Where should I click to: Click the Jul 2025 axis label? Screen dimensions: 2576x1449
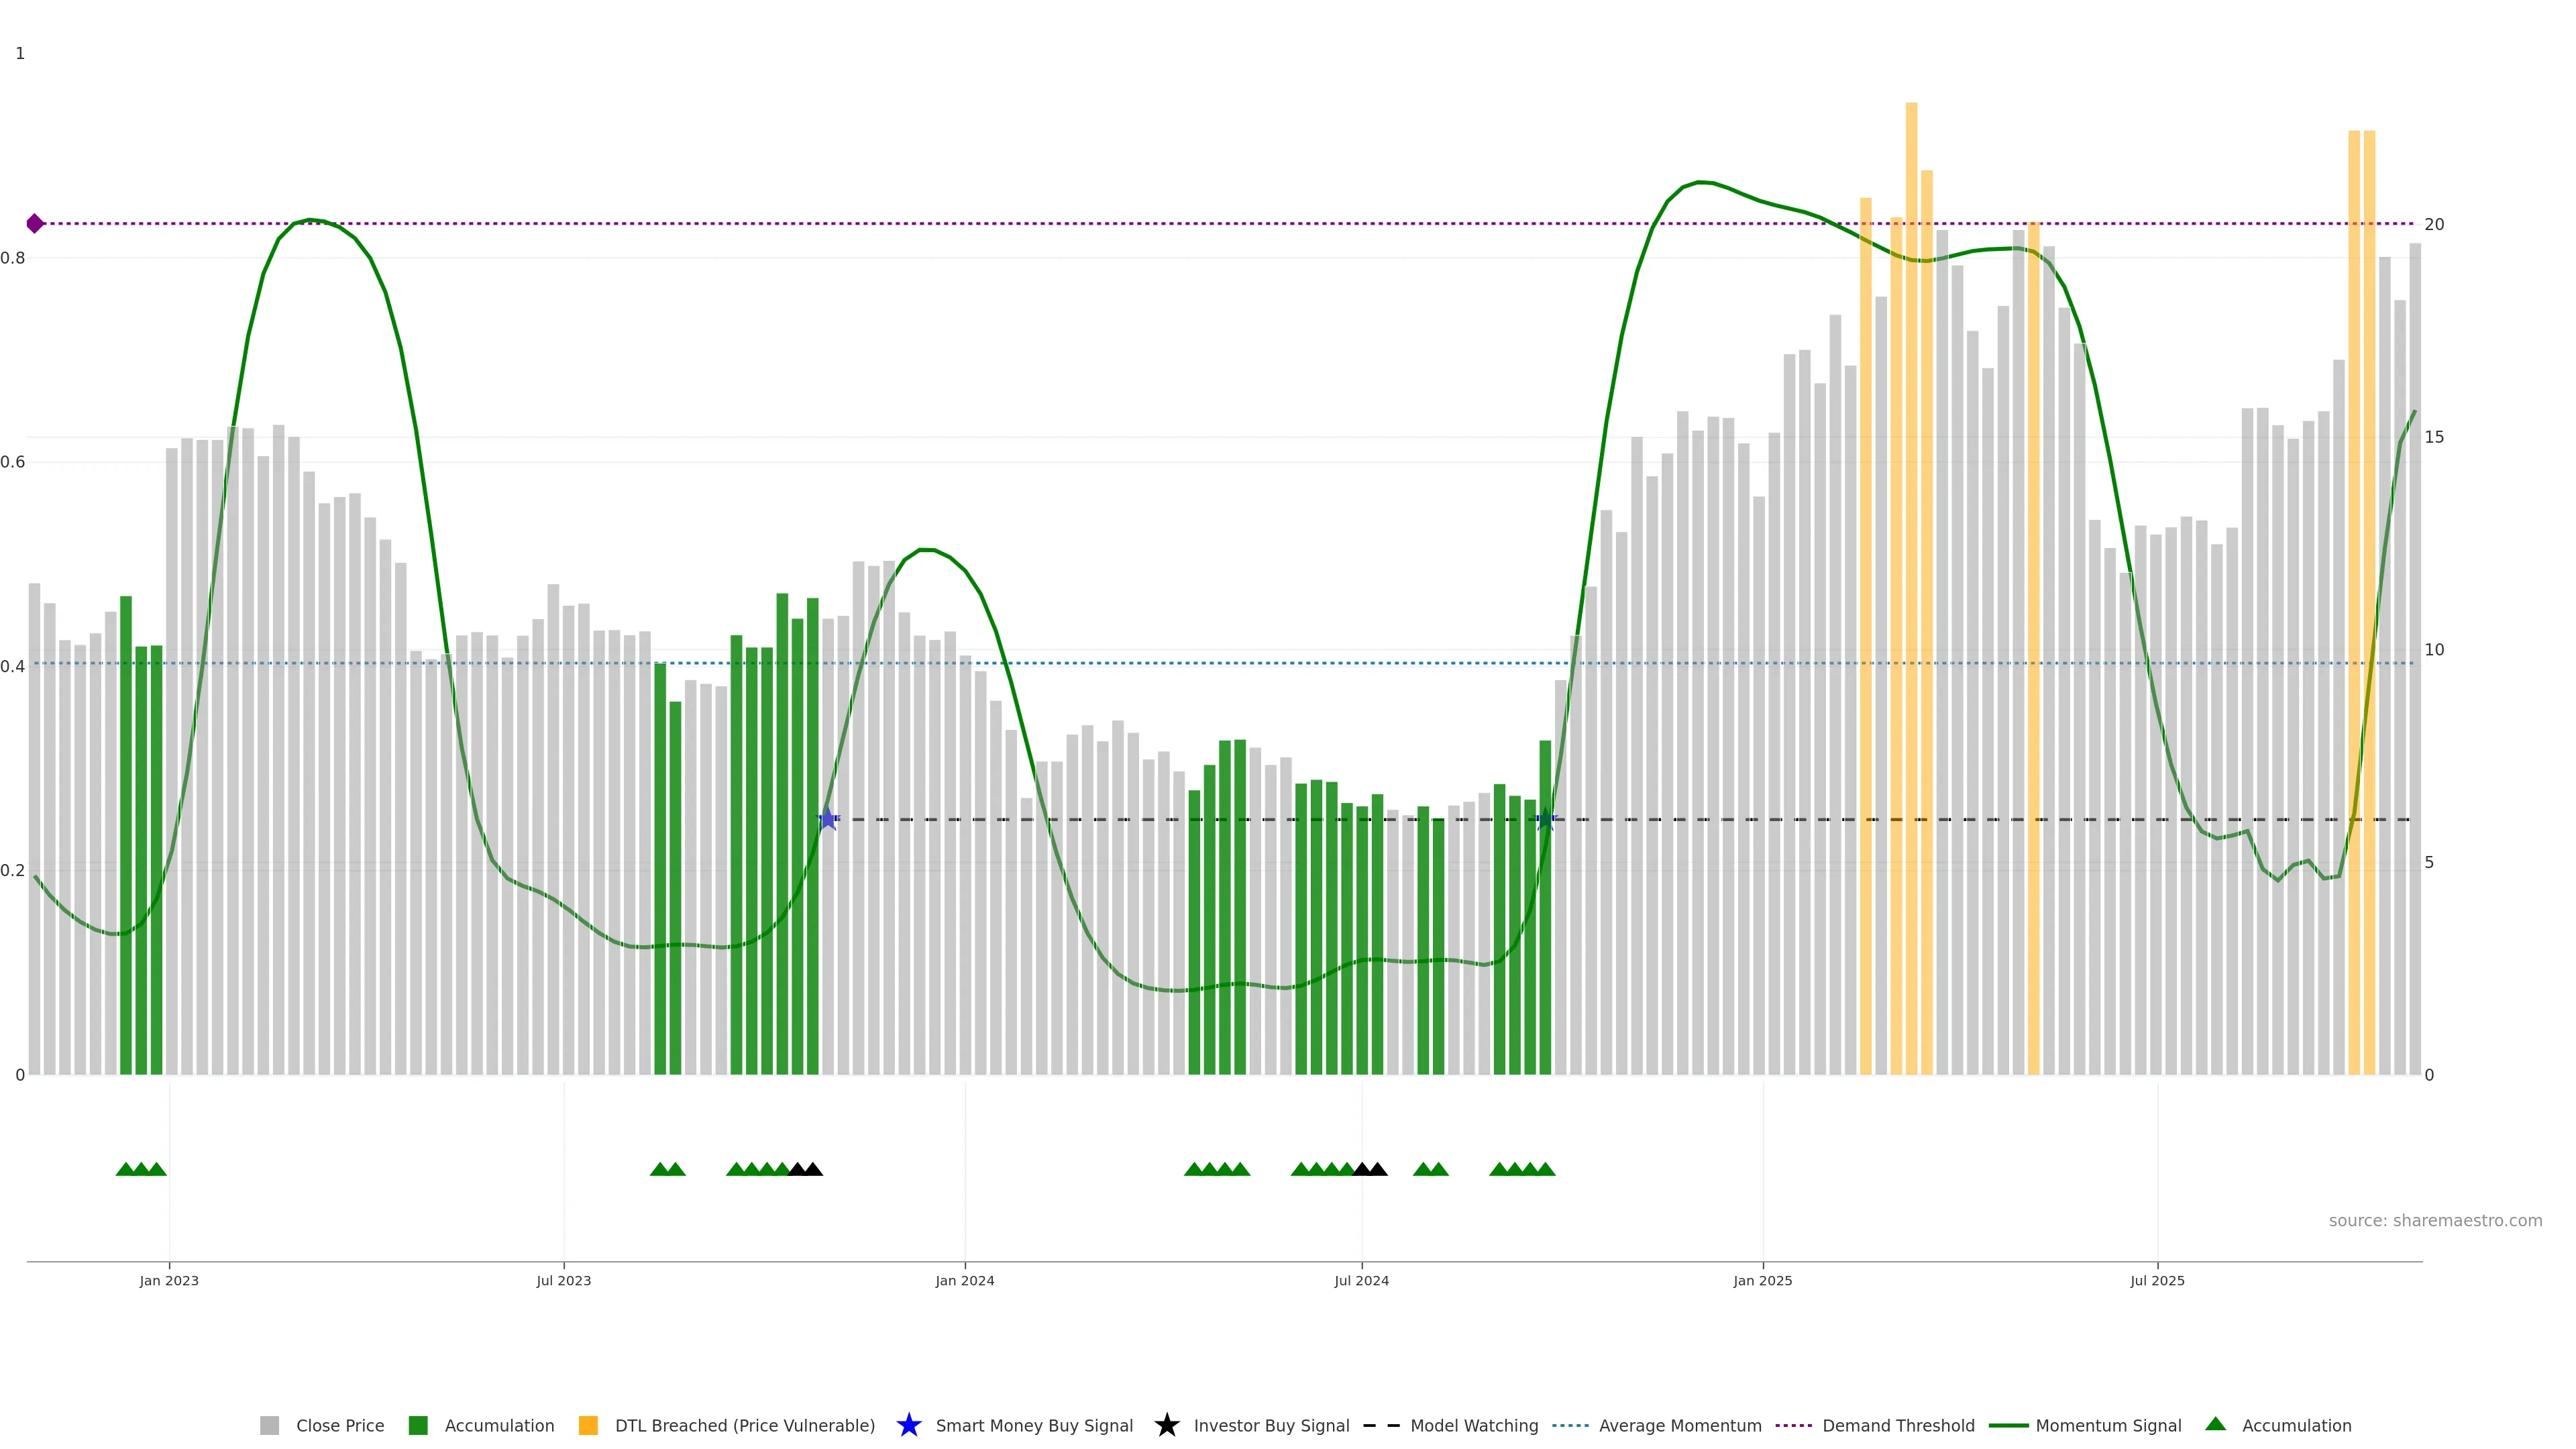(2157, 1280)
